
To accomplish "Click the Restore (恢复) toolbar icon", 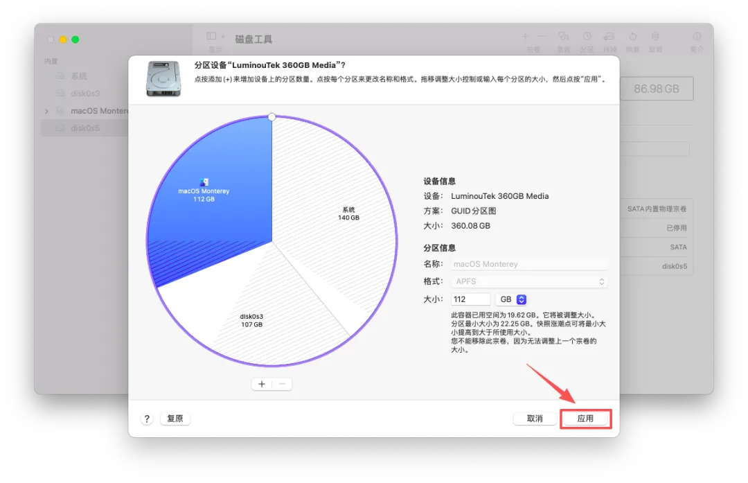I will coord(632,36).
